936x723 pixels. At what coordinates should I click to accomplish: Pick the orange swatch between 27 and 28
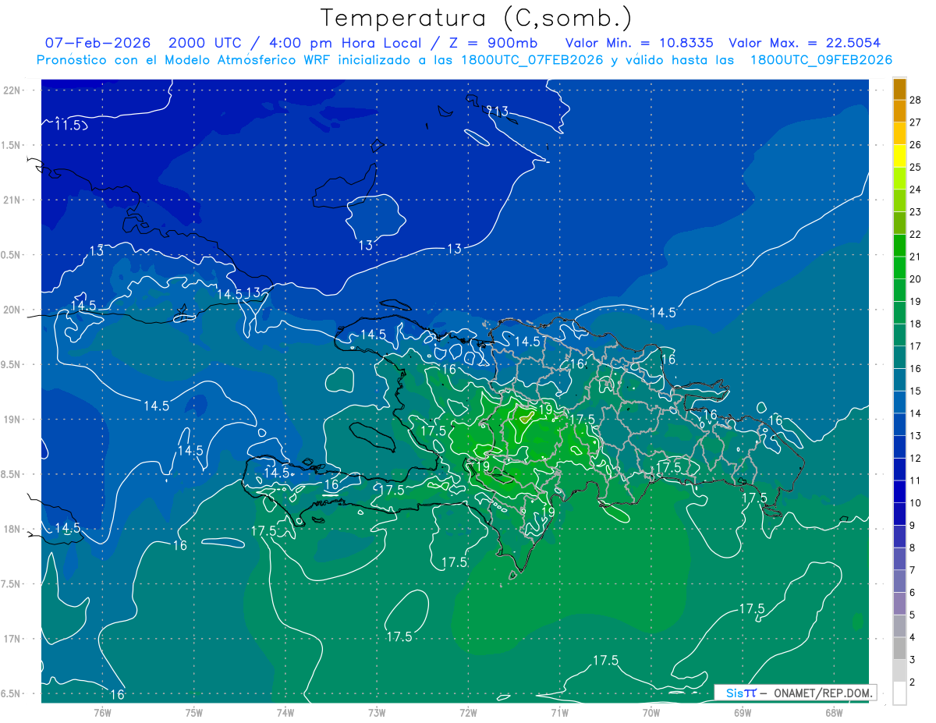(899, 111)
